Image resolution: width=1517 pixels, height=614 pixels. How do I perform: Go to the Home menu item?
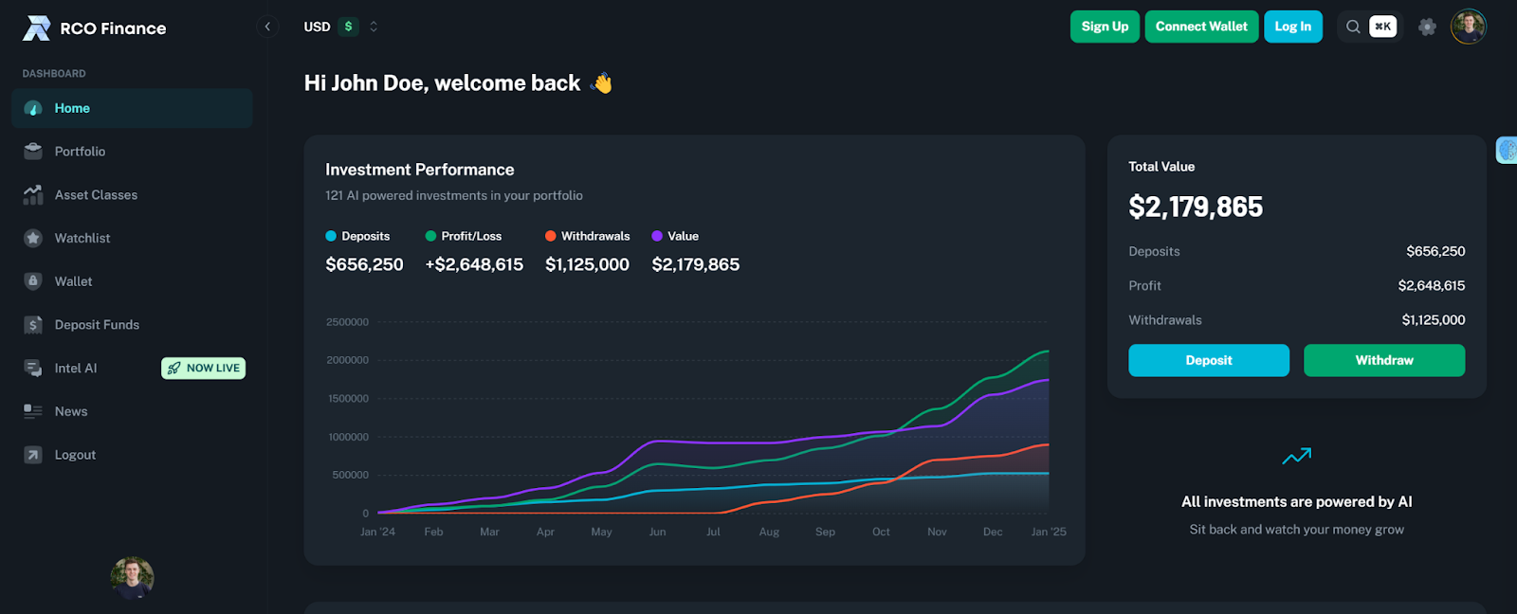(x=72, y=108)
